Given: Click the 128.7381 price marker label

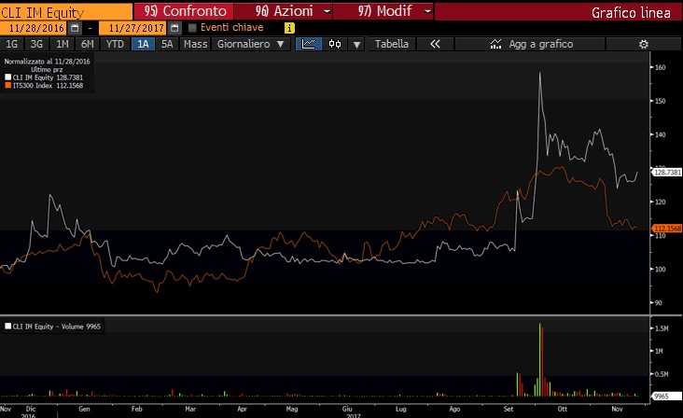Looking at the screenshot, I should click(x=666, y=173).
